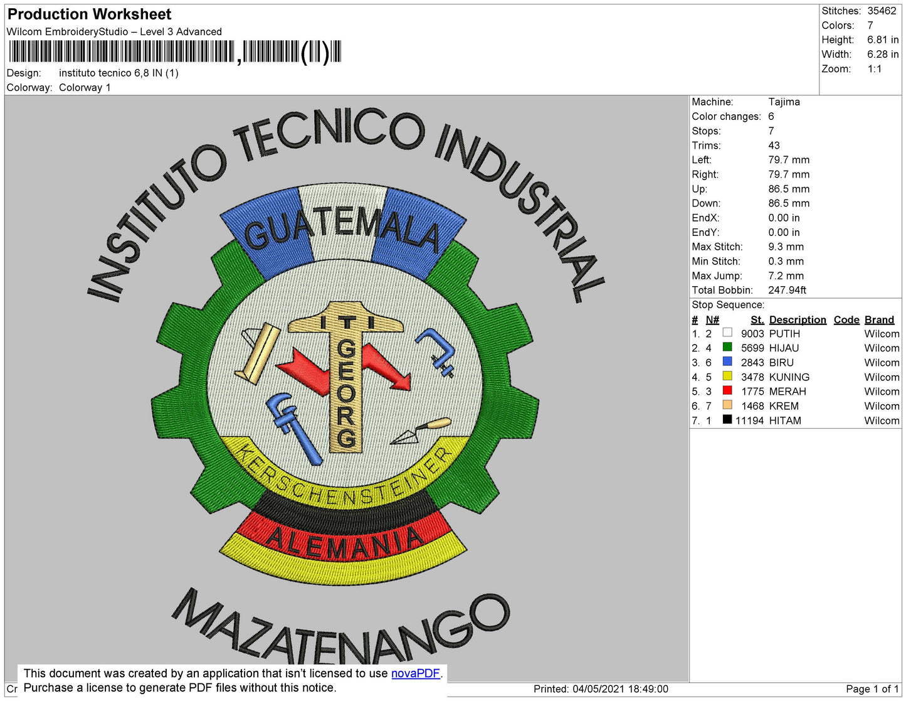Click 'Wilcom EmbroideryStudio – Level 3 Advanced' text
The height and width of the screenshot is (701, 906).
(x=114, y=32)
